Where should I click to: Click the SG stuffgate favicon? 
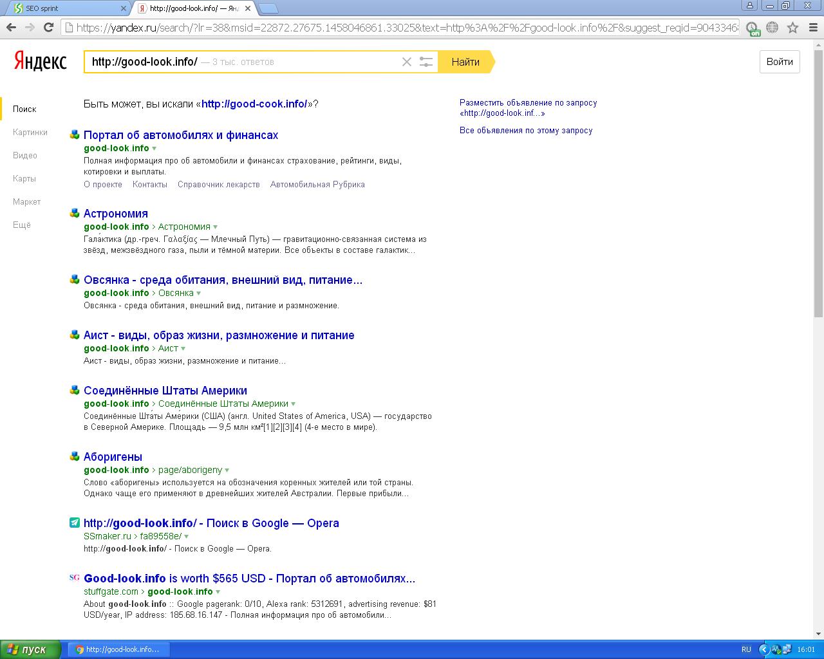75,578
